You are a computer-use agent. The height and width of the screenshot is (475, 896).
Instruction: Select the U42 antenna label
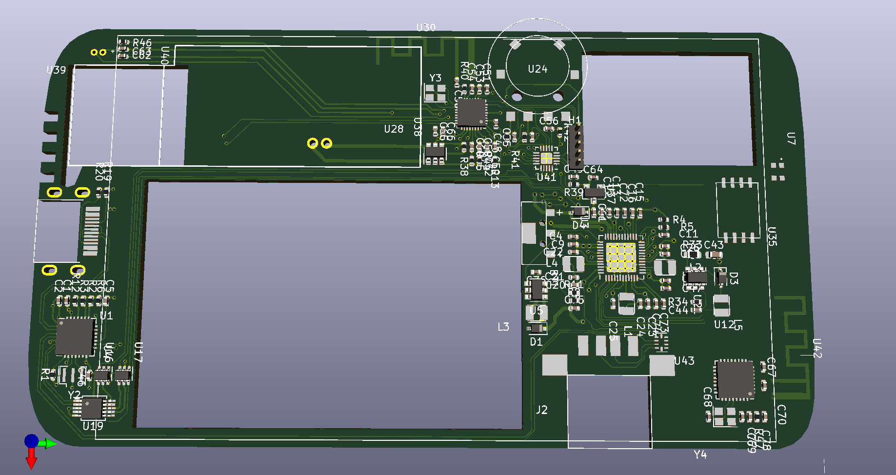[x=817, y=348]
